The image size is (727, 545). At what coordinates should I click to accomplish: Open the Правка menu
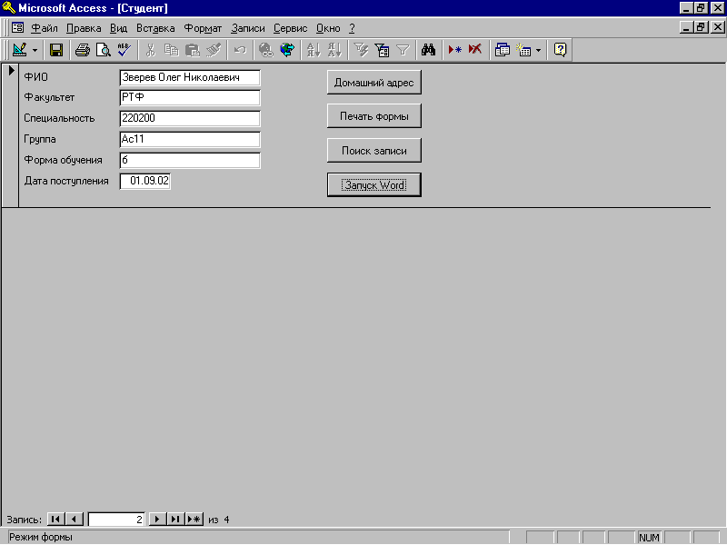(84, 28)
